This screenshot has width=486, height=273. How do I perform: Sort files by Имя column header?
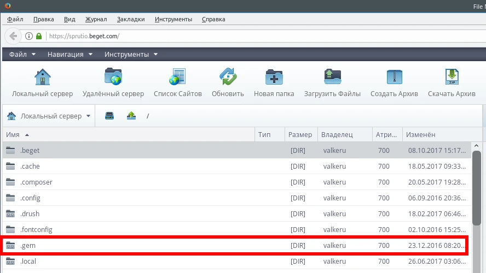point(13,135)
